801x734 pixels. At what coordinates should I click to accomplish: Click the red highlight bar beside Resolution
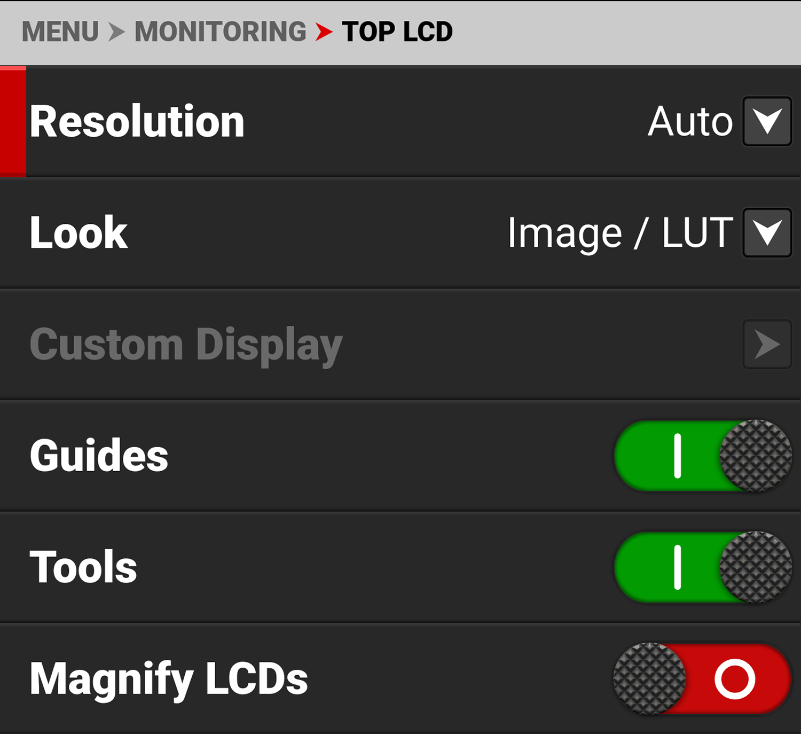tap(12, 121)
